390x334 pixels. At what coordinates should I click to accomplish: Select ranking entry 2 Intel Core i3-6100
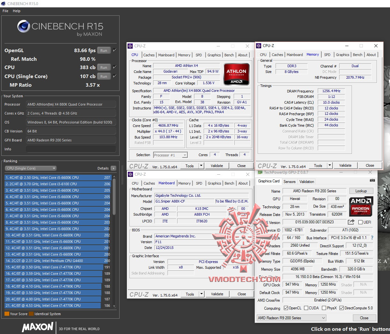tap(58, 184)
